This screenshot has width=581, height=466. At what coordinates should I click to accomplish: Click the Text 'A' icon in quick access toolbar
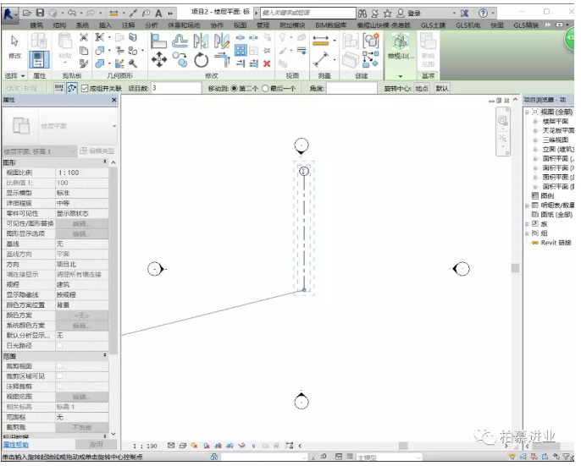click(158, 14)
